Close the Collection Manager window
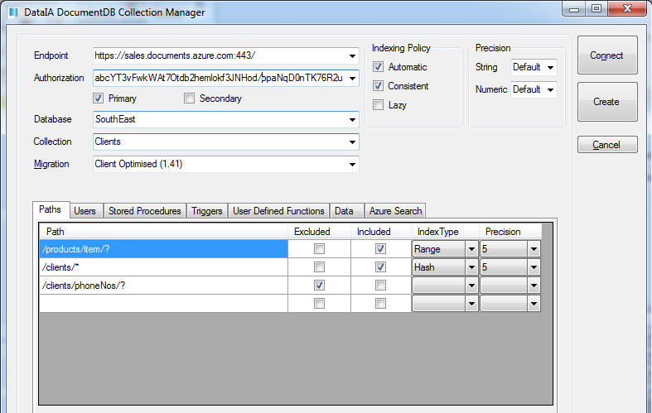 tap(627, 9)
